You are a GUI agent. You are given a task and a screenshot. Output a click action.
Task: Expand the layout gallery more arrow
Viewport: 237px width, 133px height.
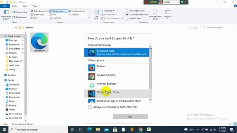point(89,18)
